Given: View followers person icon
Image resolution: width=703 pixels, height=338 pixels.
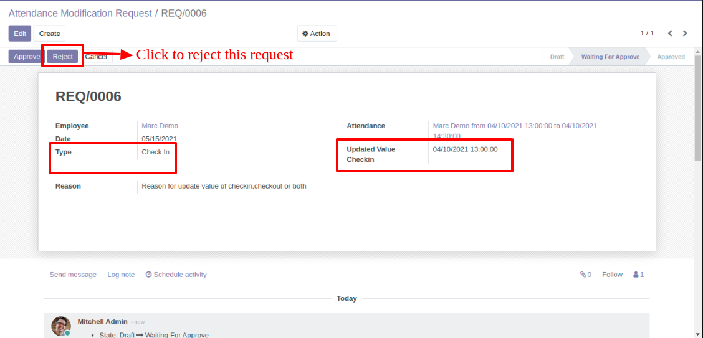Looking at the screenshot, I should [x=638, y=275].
